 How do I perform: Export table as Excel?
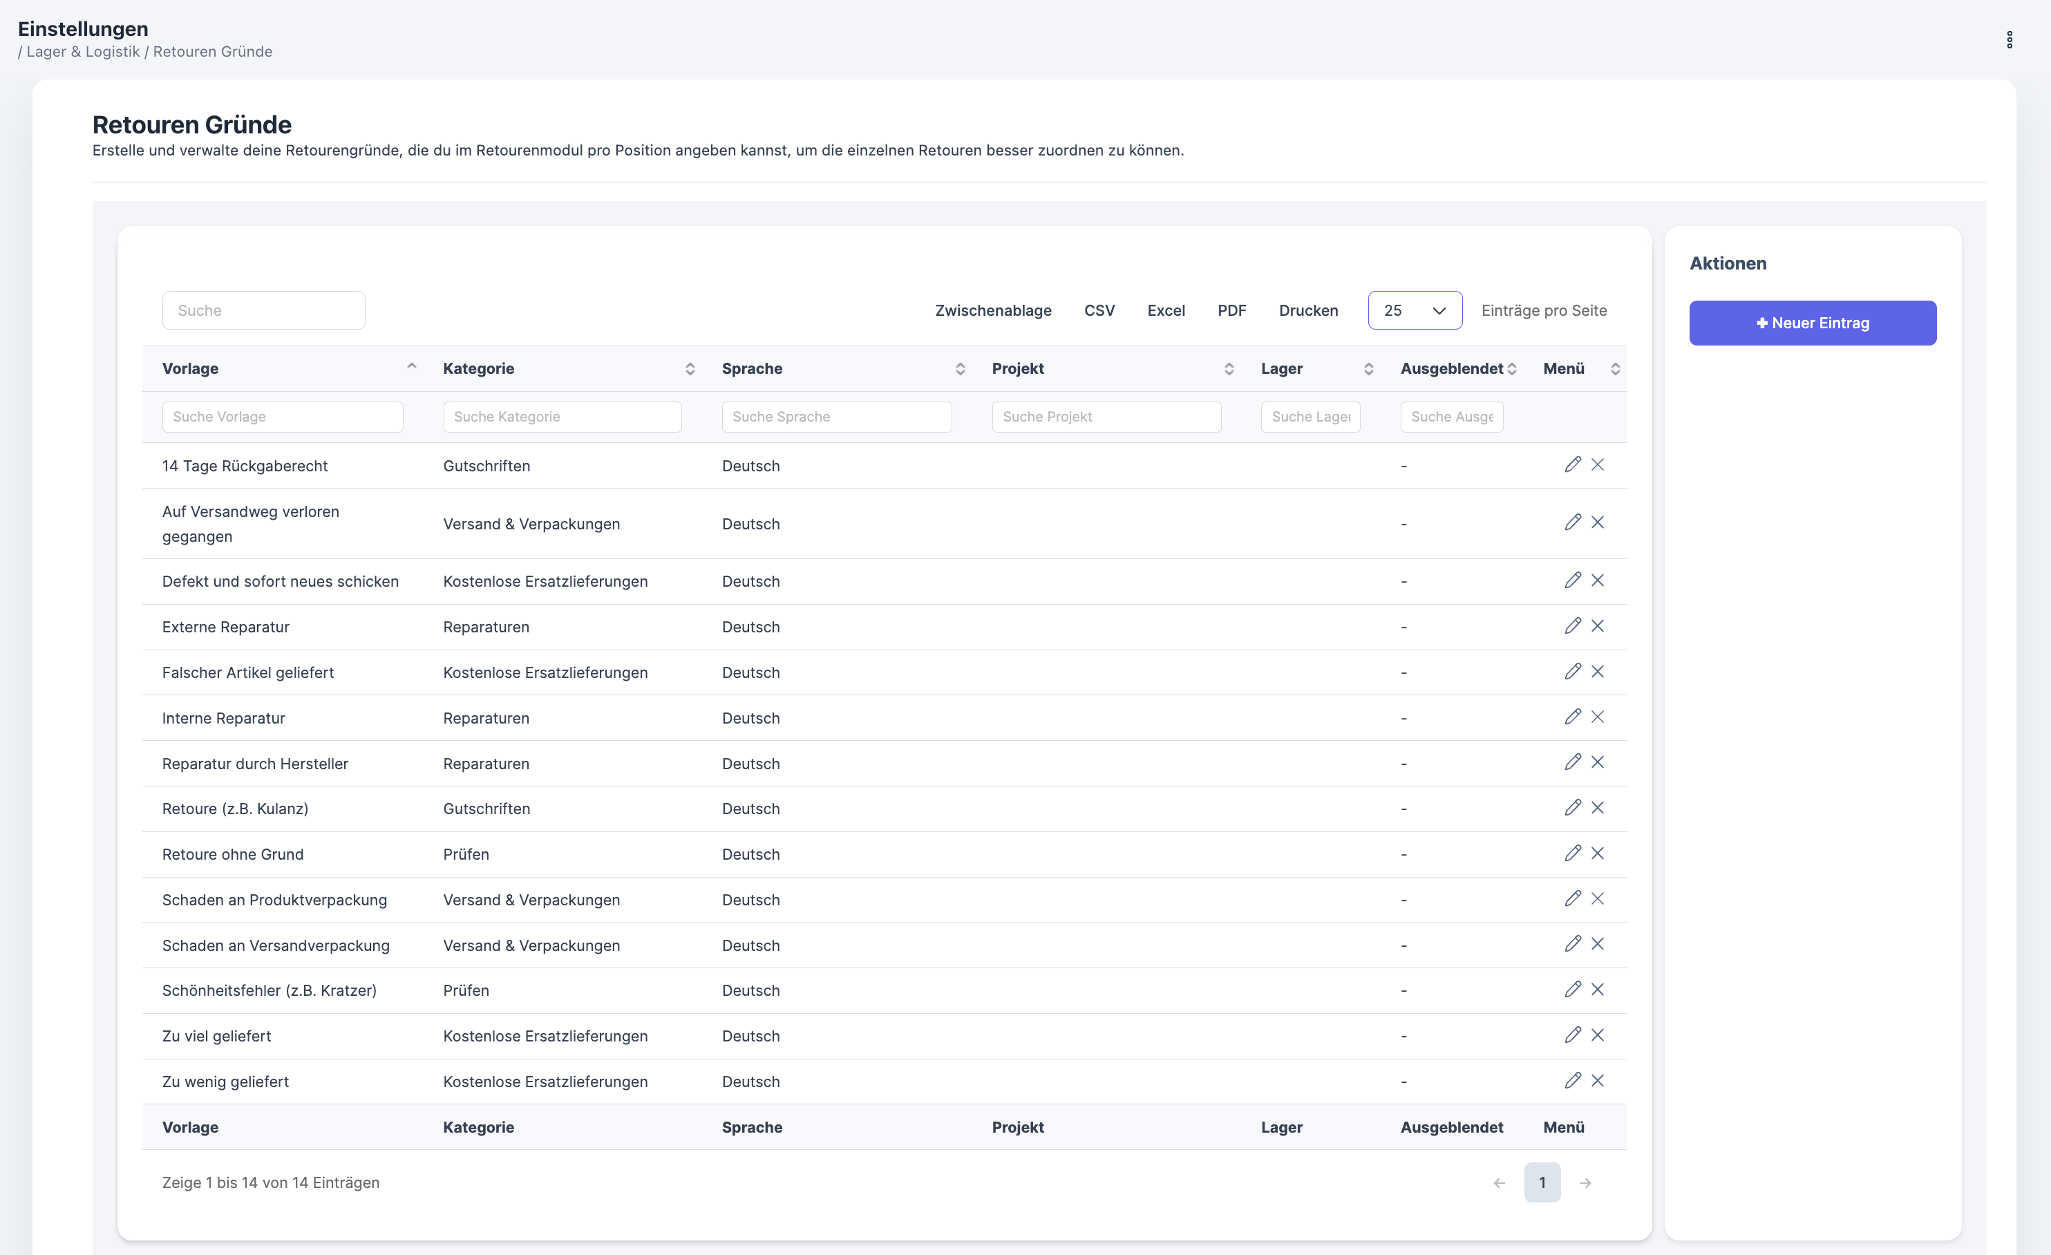pyautogui.click(x=1165, y=310)
